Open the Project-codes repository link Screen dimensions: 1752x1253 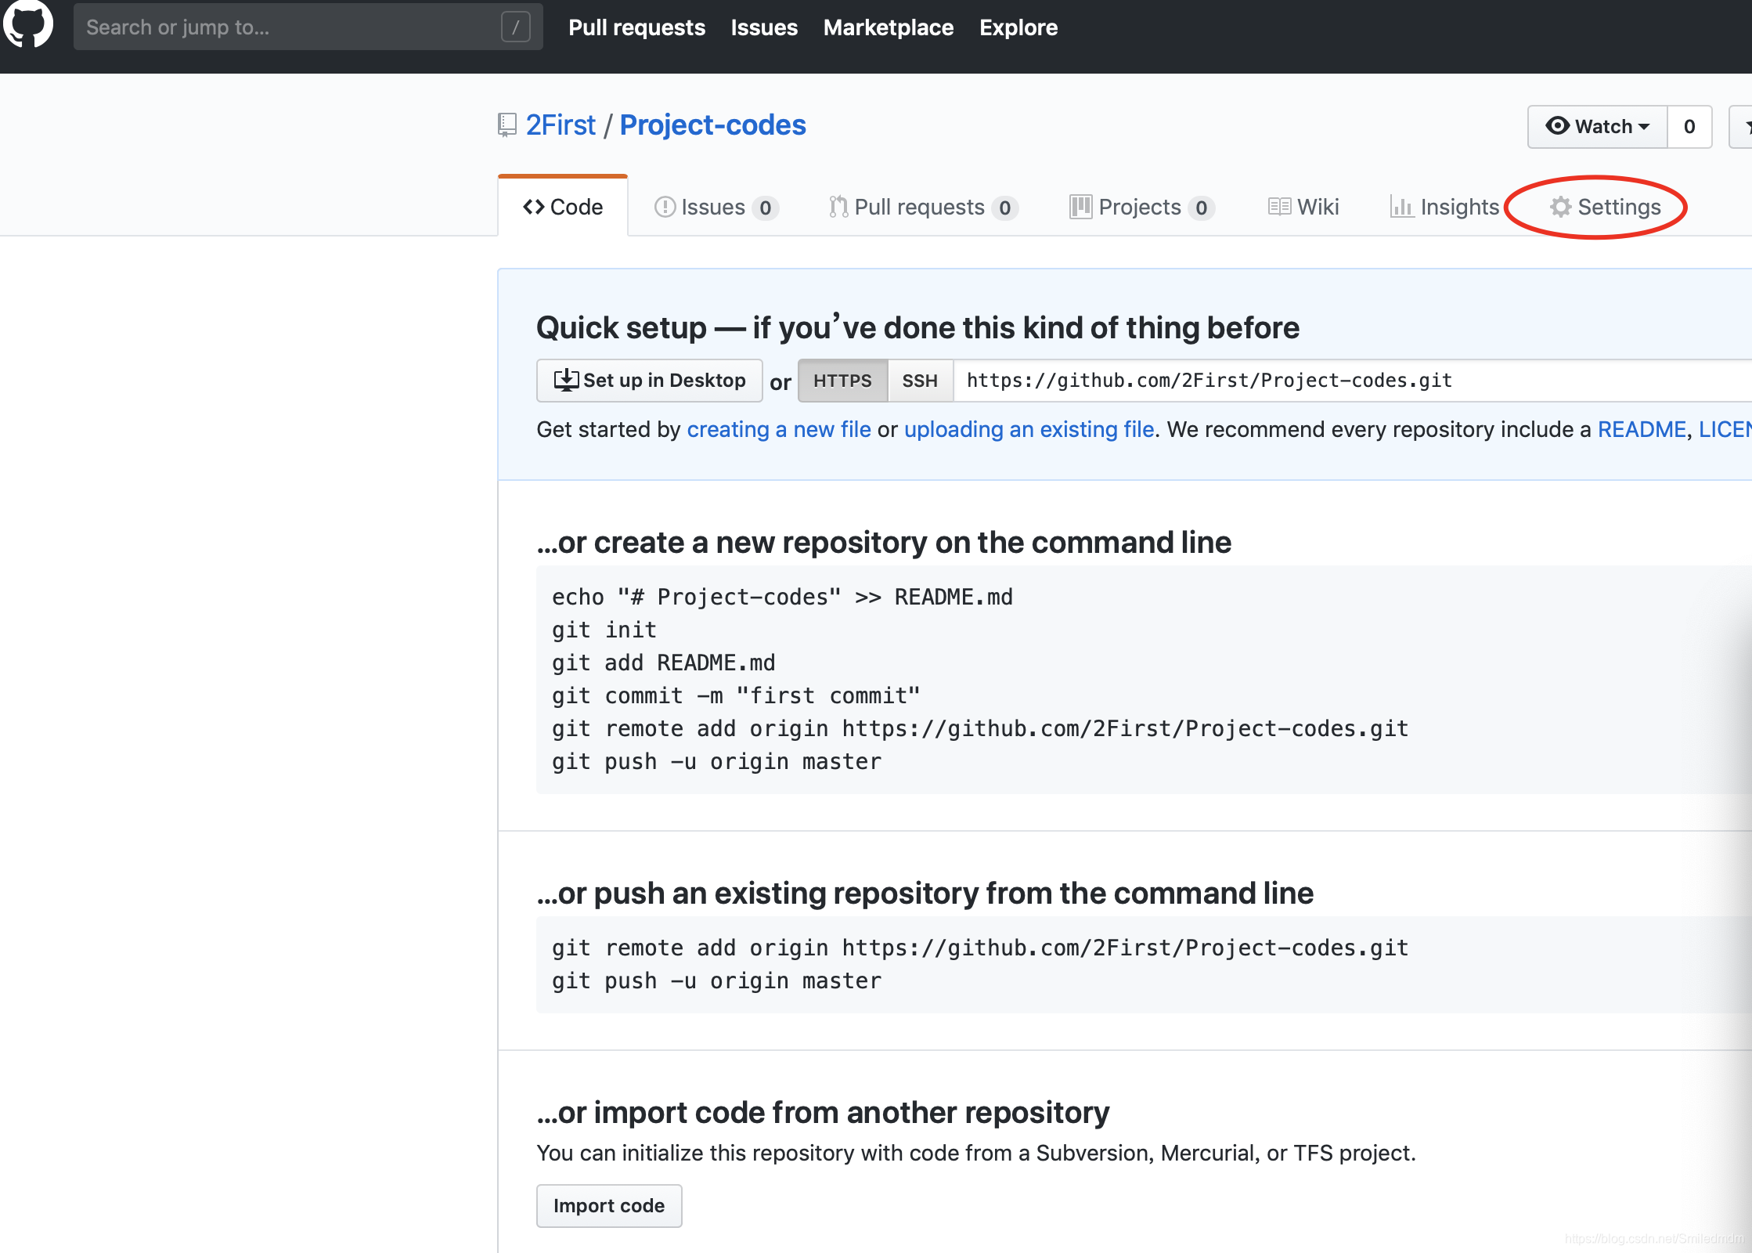[x=712, y=125]
